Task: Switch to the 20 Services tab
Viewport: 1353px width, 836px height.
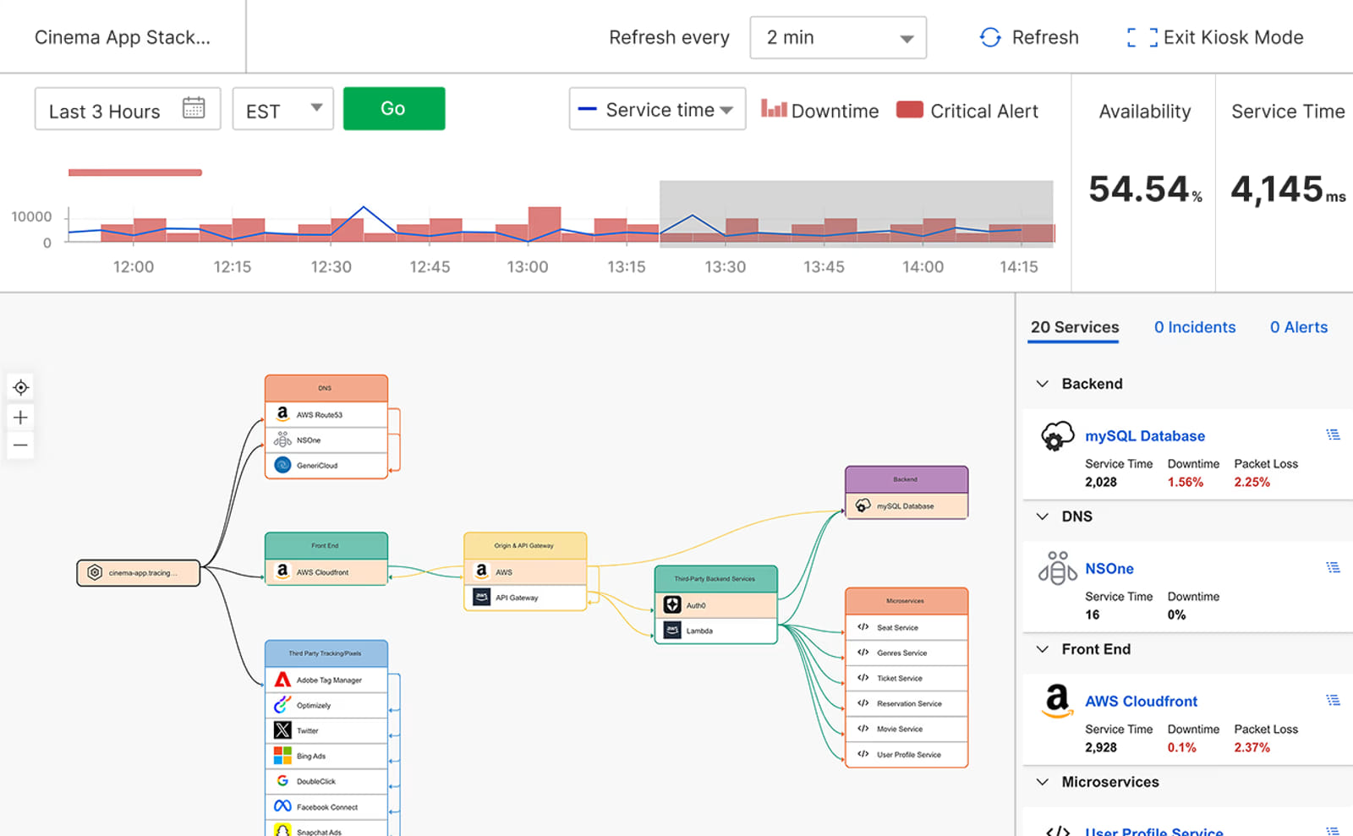Action: [x=1074, y=327]
